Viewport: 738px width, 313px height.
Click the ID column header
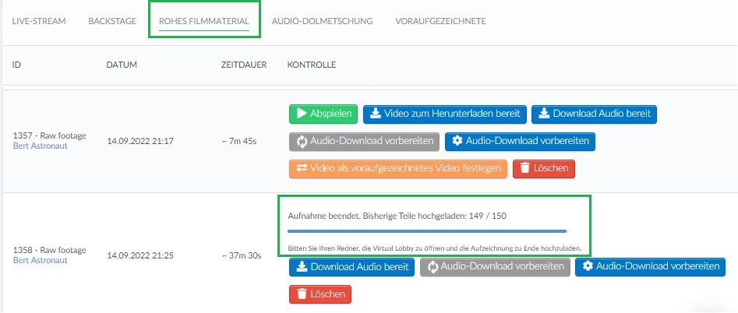click(x=16, y=65)
